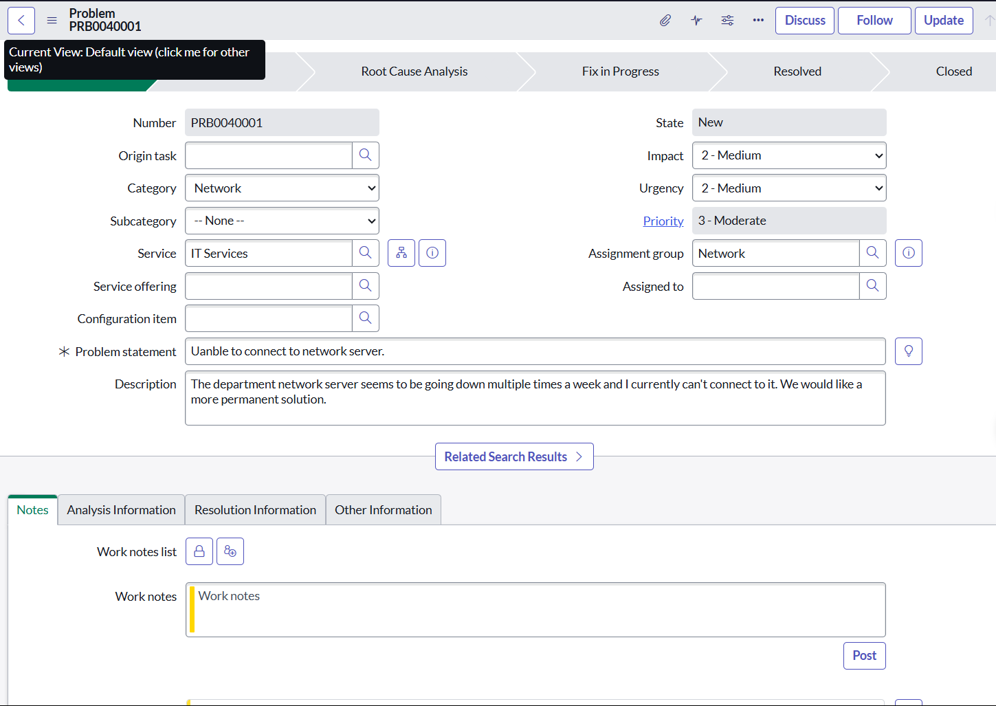
Task: Click the Configuration item lookup magnifier
Action: click(366, 318)
